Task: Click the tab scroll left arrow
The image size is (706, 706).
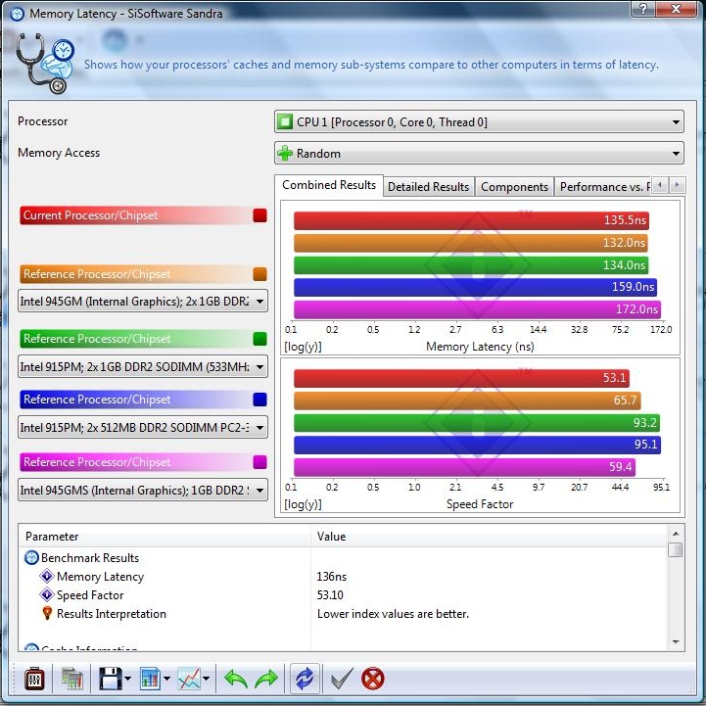Action: tap(660, 185)
